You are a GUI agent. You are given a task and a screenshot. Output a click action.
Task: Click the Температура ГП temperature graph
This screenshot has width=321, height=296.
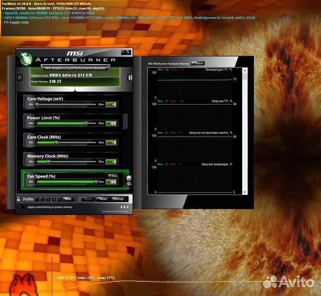coord(194,84)
